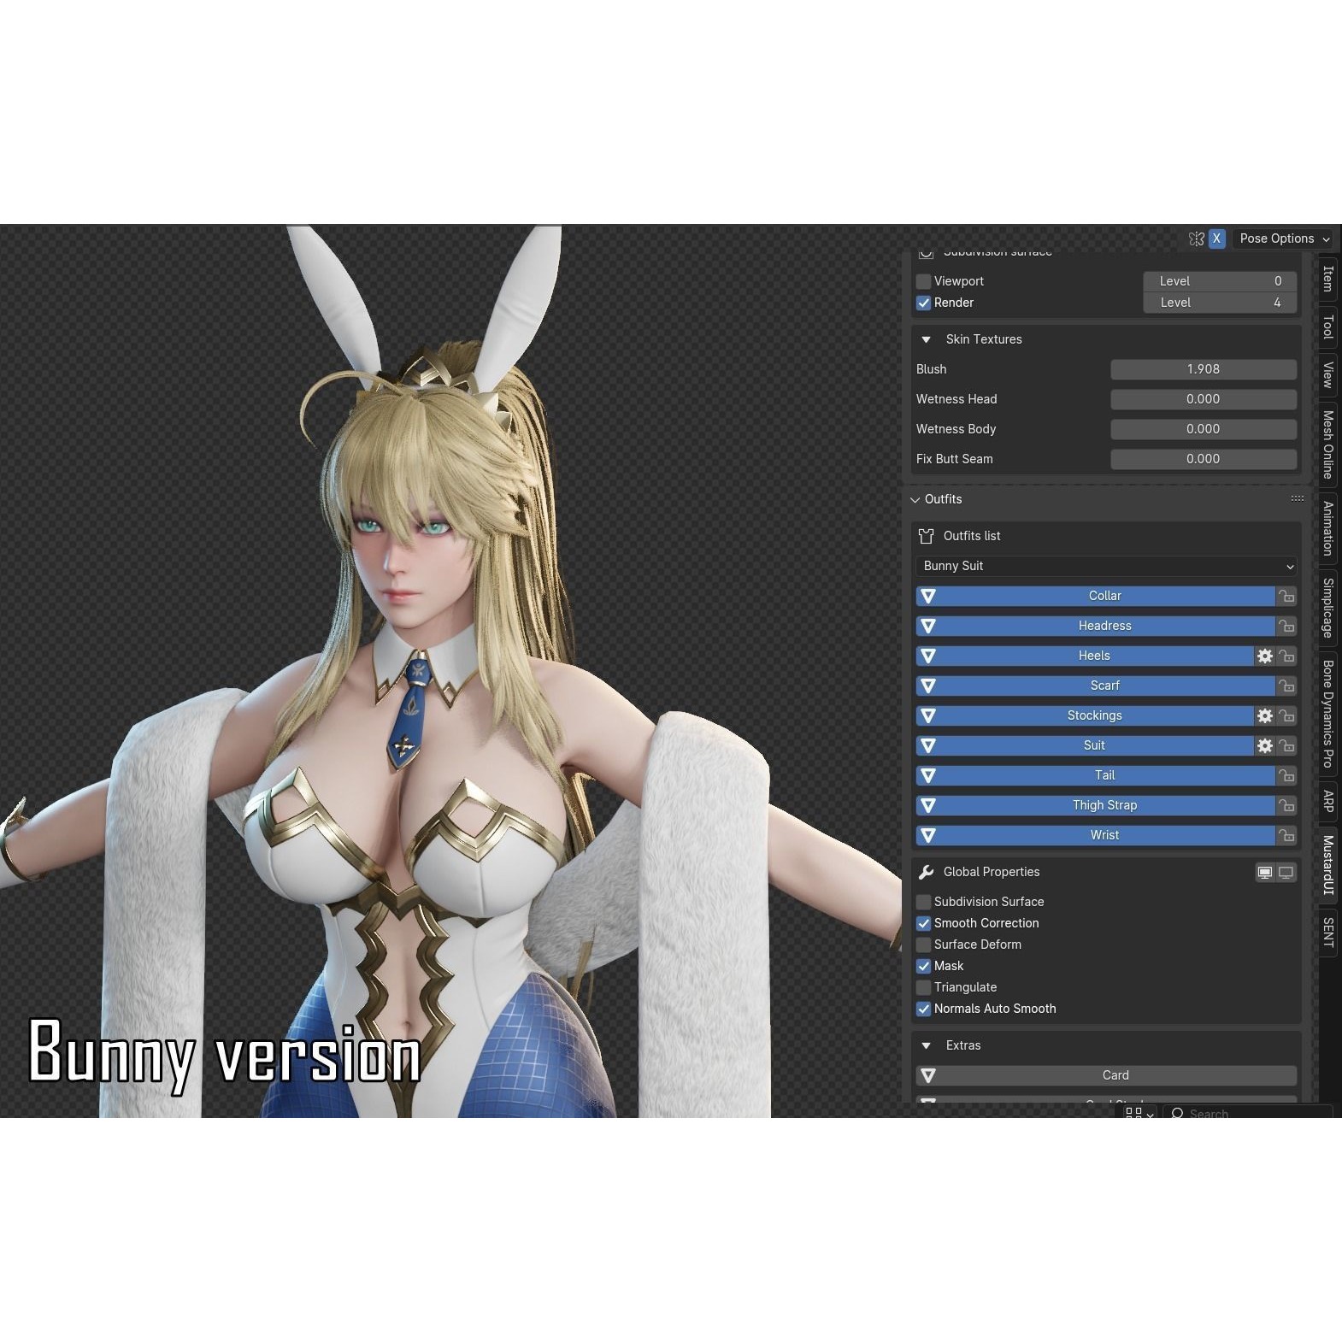1342x1342 pixels.
Task: Switch to the Item sidebar tab
Action: coord(1327,279)
